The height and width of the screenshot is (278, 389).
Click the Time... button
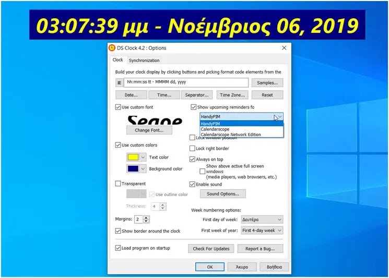click(x=164, y=95)
